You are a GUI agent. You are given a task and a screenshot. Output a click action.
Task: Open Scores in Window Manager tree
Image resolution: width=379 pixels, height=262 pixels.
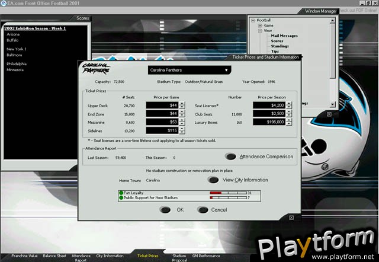pyautogui.click(x=277, y=41)
